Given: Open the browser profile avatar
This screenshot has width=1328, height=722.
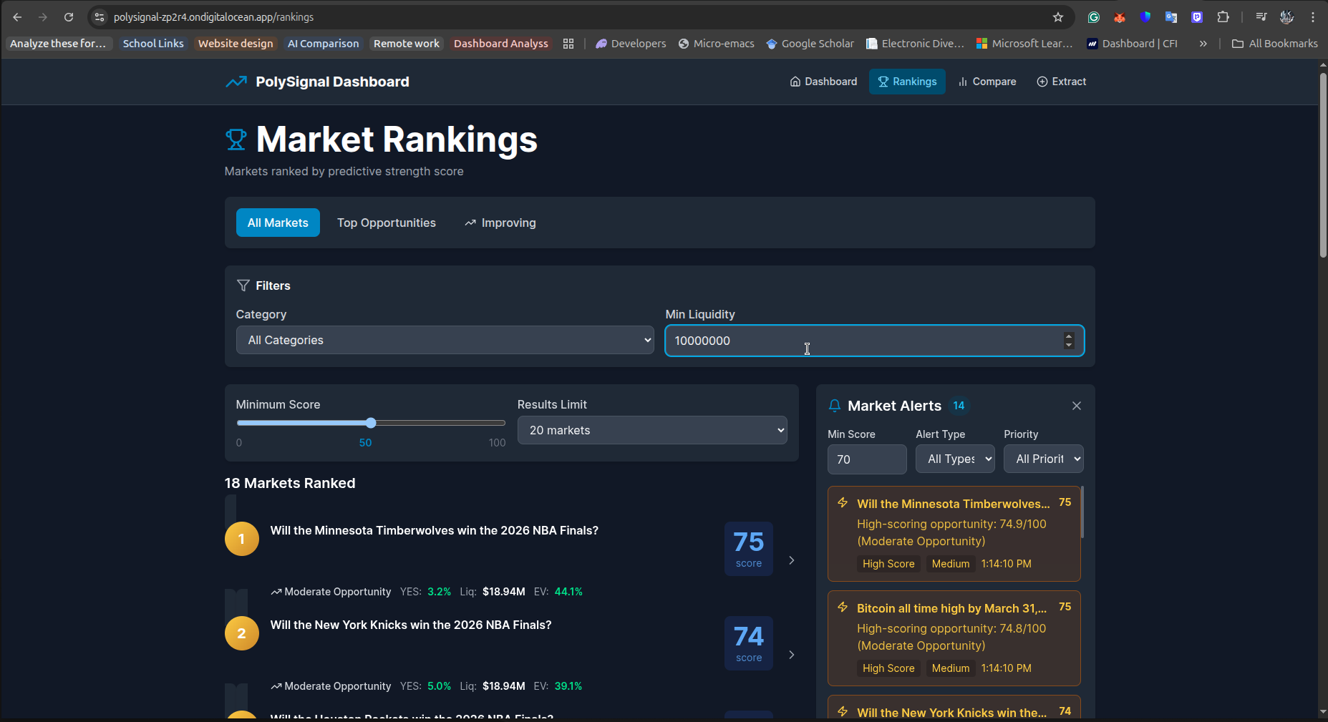Looking at the screenshot, I should [1287, 17].
